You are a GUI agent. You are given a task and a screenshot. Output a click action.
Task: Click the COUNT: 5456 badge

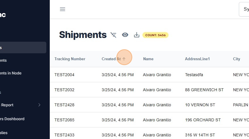[x=155, y=35]
